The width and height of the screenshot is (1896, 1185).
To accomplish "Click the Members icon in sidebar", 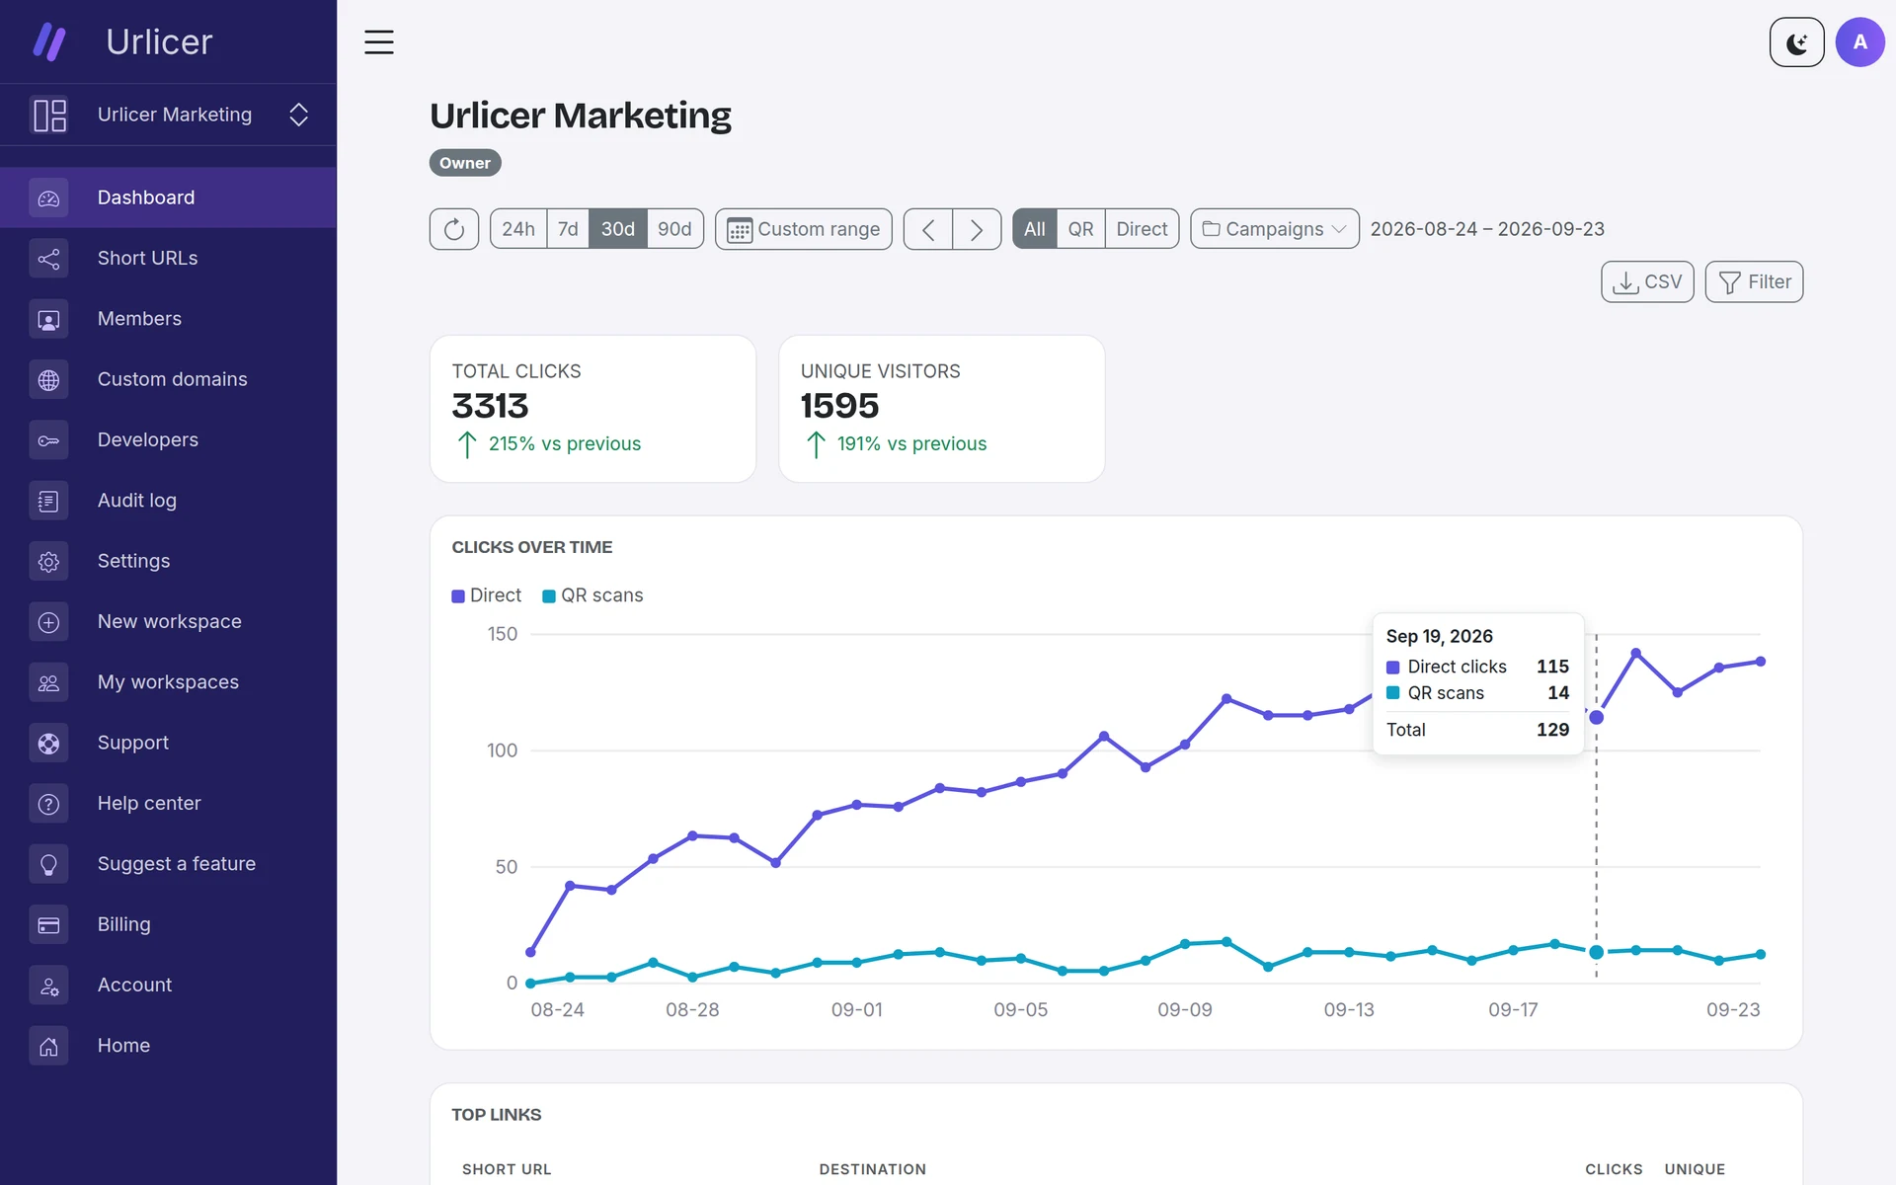I will [48, 319].
